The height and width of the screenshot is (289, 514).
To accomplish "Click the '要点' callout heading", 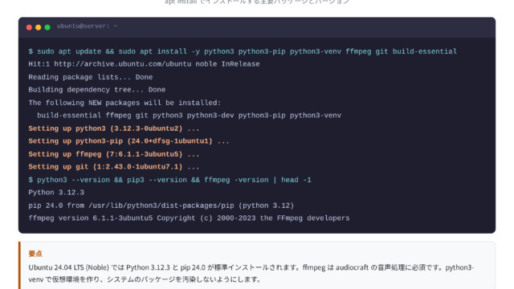I will point(35,254).
